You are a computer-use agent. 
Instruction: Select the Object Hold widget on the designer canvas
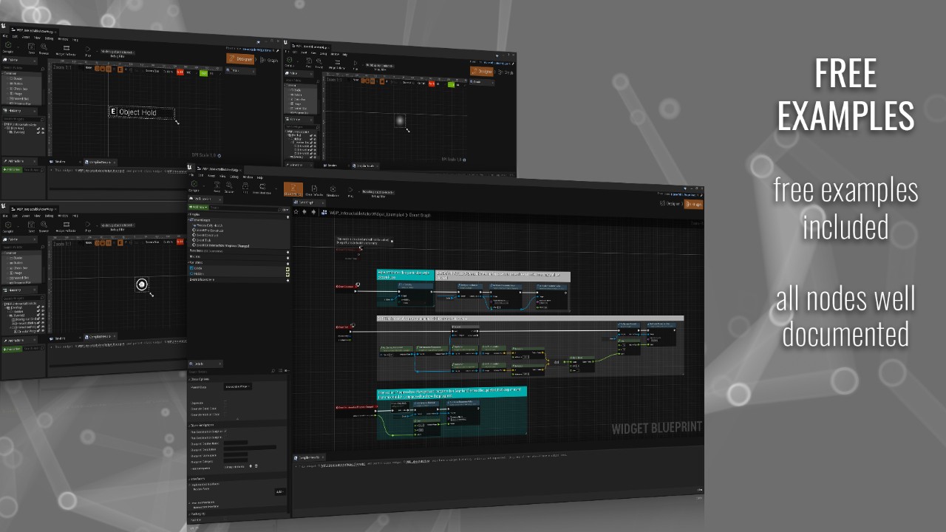(142, 112)
